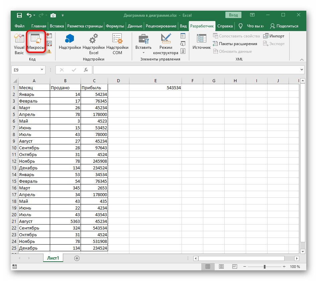This screenshot has width=317, height=281.
Task: Open the Данные tab
Action: tap(135, 26)
